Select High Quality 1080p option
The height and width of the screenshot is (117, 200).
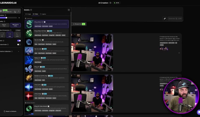click(x=15, y=25)
